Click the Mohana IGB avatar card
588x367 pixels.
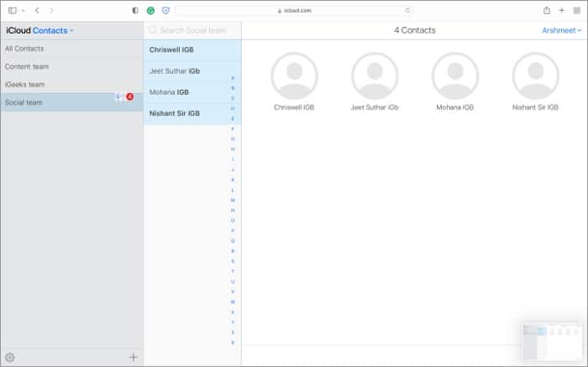pyautogui.click(x=455, y=81)
